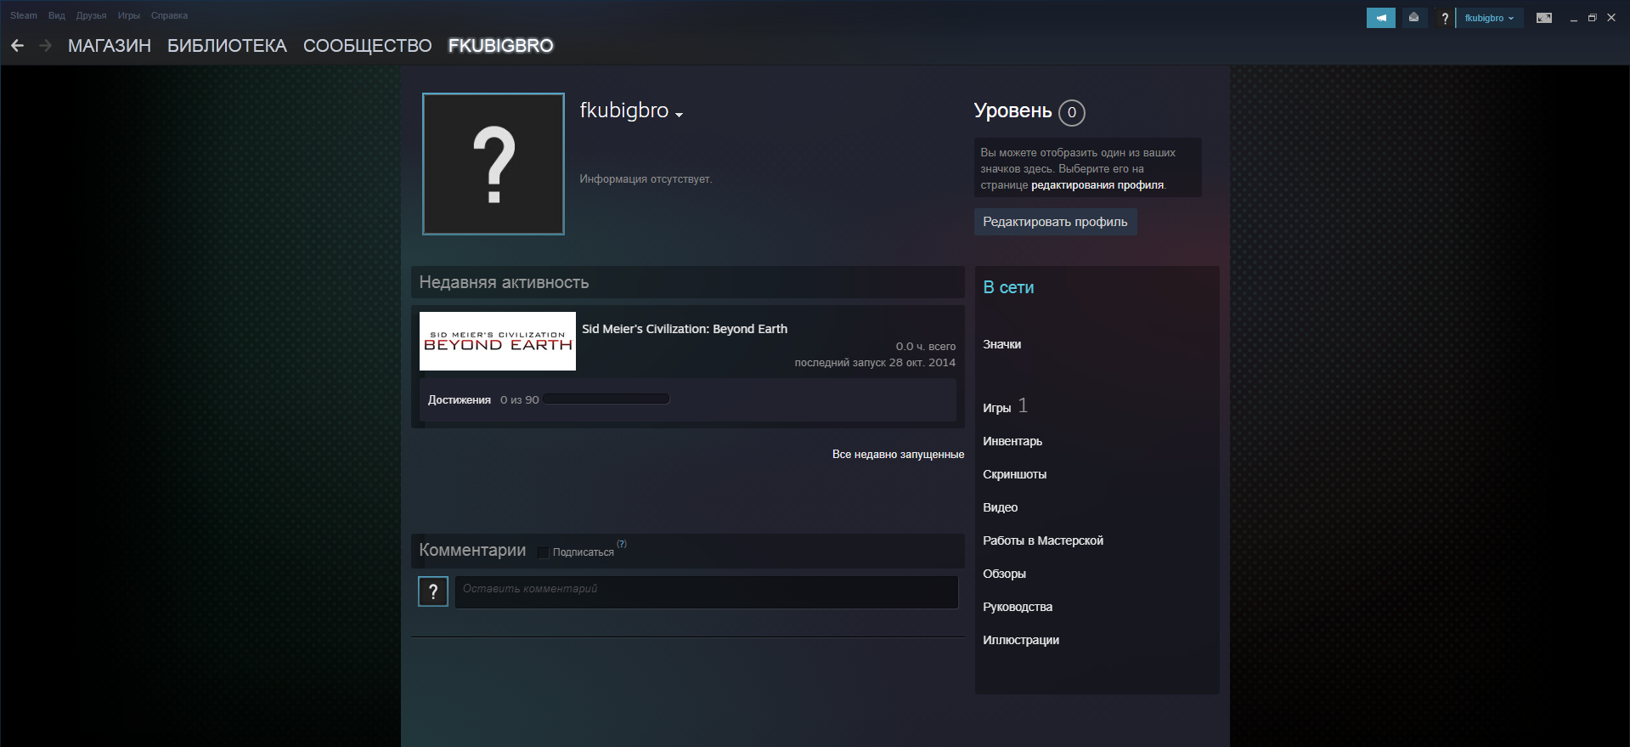Open the level 0 badge circle
This screenshot has width=1630, height=747.
1072,112
